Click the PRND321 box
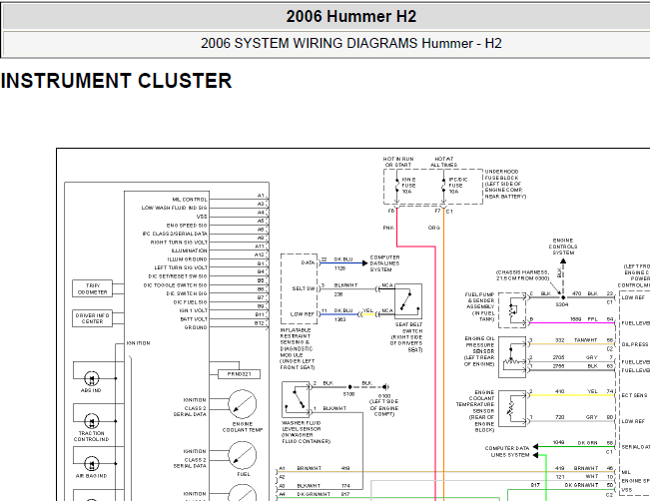This screenshot has height=501, width=650. (240, 374)
